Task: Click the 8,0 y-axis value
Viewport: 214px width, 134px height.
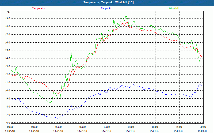Action: click(8, 106)
